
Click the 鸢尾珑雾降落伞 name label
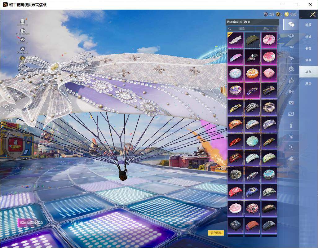point(31,223)
